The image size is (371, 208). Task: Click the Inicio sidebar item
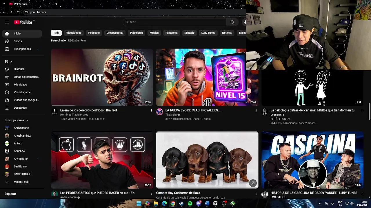(22, 34)
